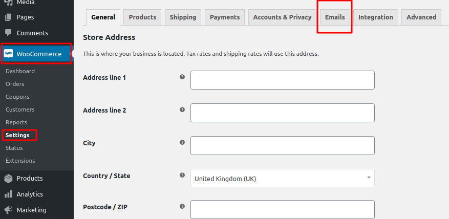Open the Shipping settings tab
The image size is (449, 219).
pyautogui.click(x=183, y=17)
